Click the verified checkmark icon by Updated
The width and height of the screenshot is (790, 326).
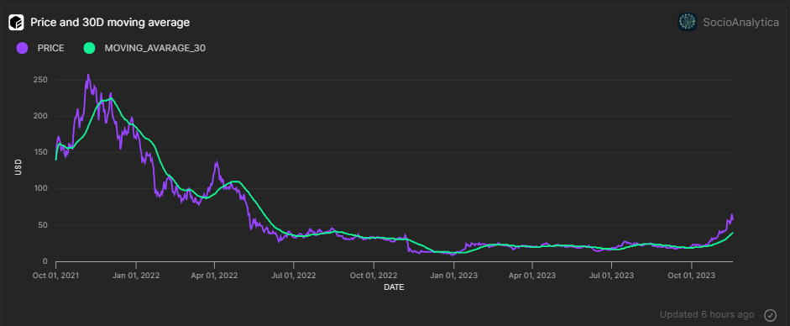[771, 315]
